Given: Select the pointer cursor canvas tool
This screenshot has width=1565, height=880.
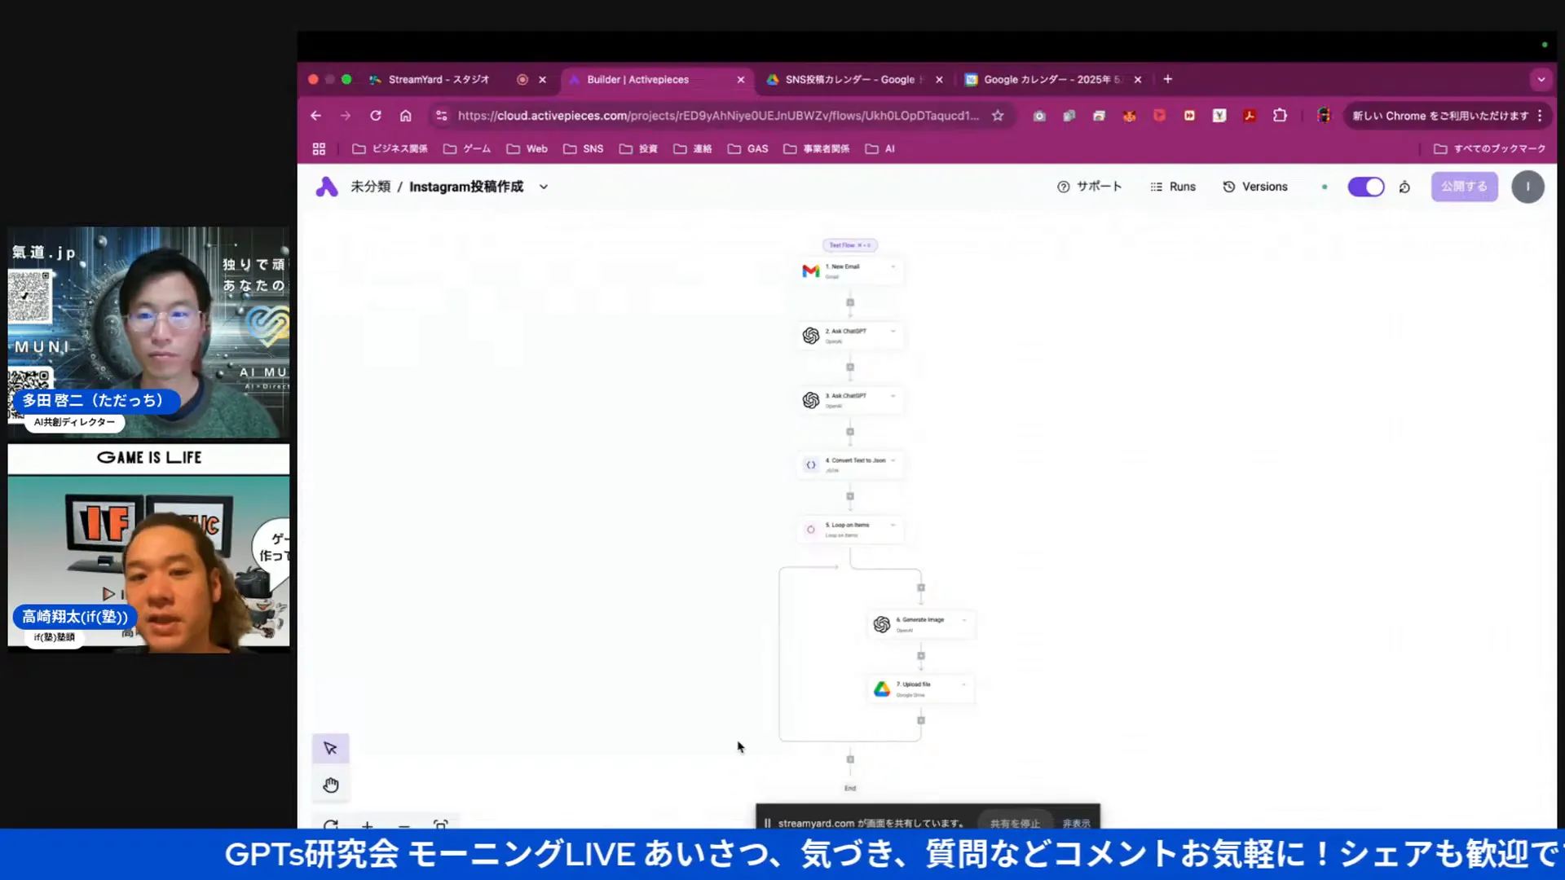Looking at the screenshot, I should point(330,748).
